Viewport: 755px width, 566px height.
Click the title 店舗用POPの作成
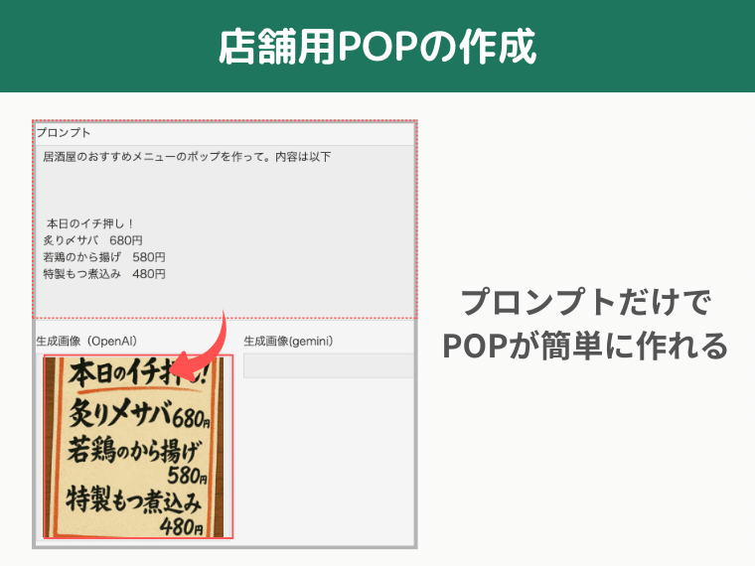click(377, 47)
